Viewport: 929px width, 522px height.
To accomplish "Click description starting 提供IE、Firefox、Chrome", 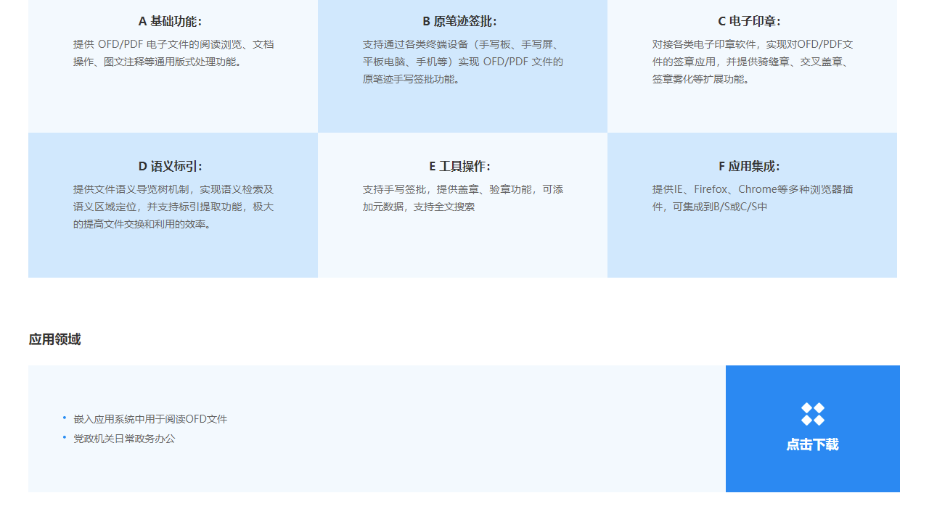I will pyautogui.click(x=753, y=198).
